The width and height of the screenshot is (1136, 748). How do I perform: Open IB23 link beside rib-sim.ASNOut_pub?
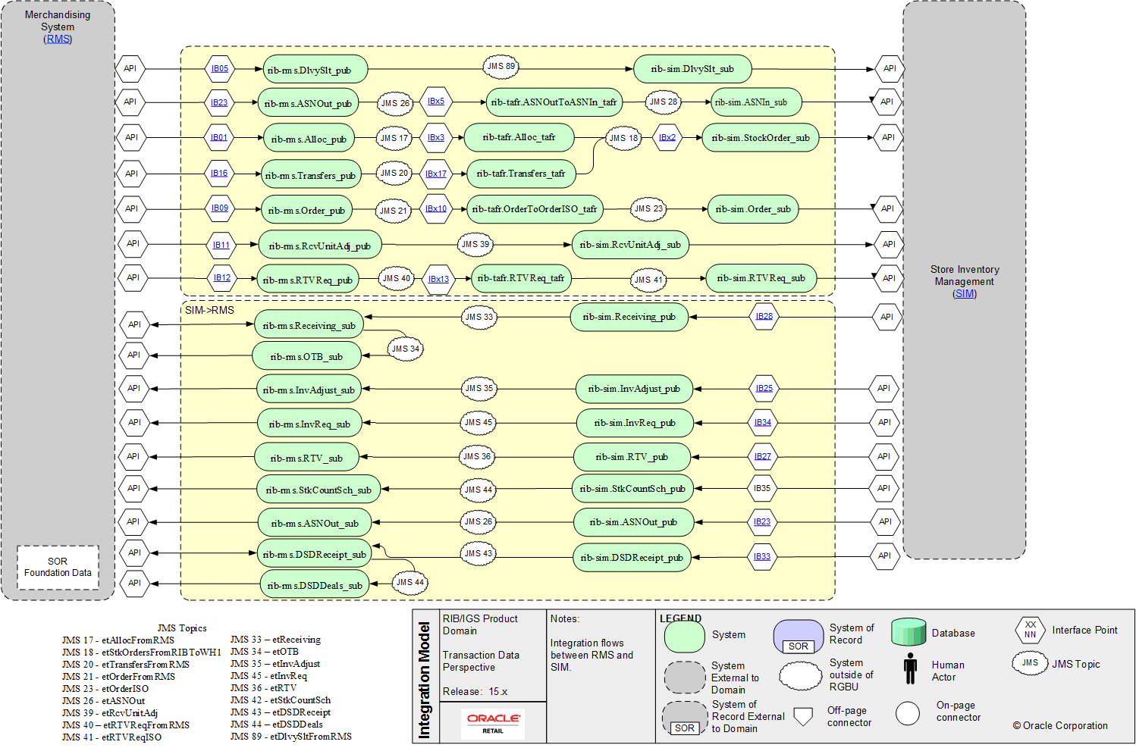(x=762, y=521)
